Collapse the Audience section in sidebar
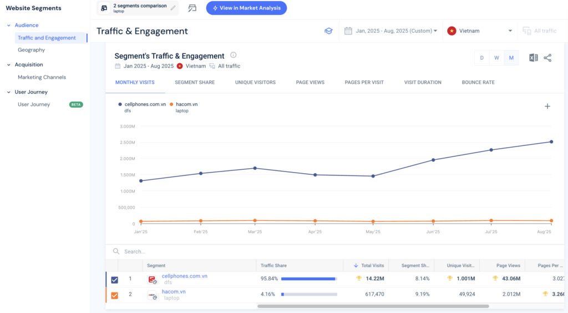The image size is (568, 313). (9, 26)
